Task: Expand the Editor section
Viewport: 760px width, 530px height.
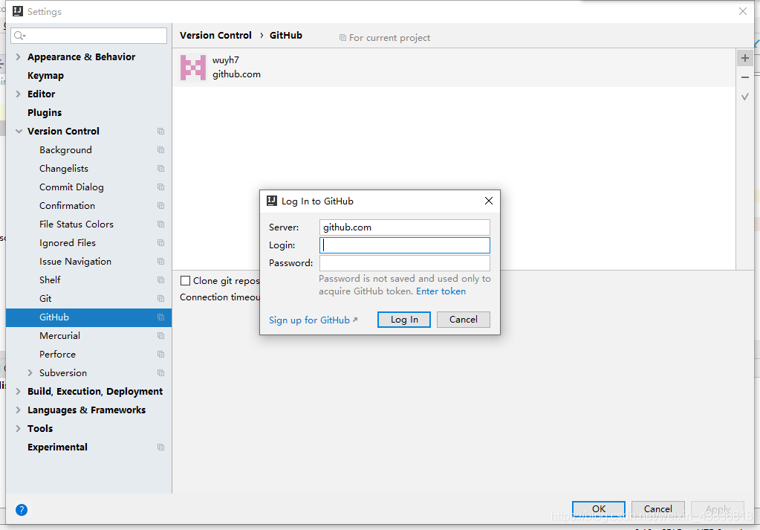Action: [19, 94]
